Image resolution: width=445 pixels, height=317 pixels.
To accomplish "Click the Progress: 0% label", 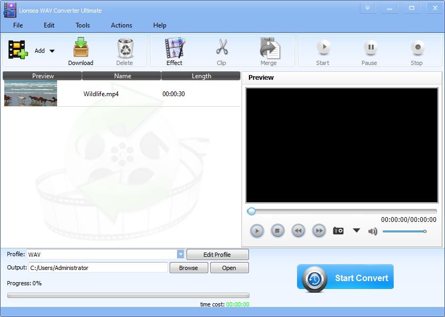I will [24, 283].
